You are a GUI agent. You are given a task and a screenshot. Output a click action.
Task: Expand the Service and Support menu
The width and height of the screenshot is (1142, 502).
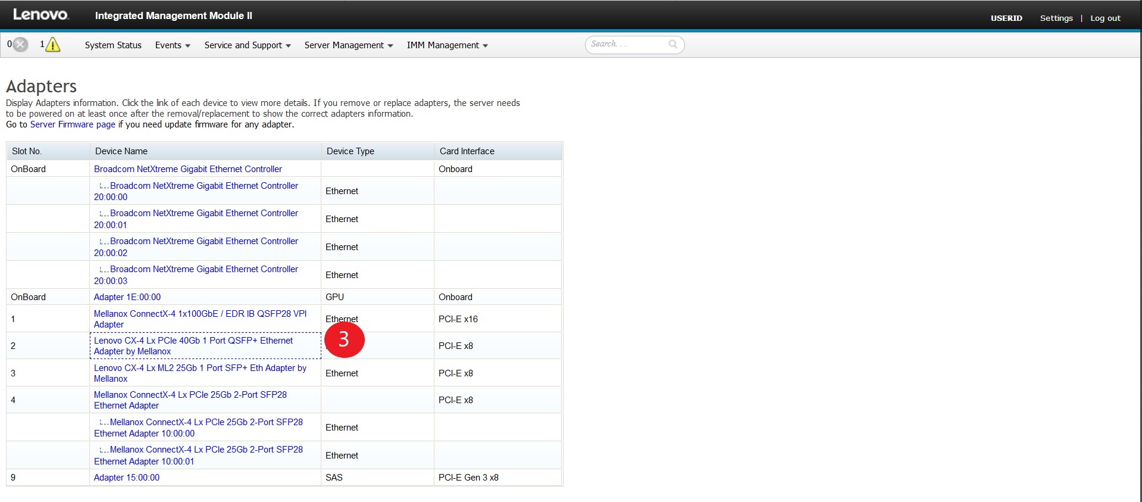(247, 45)
